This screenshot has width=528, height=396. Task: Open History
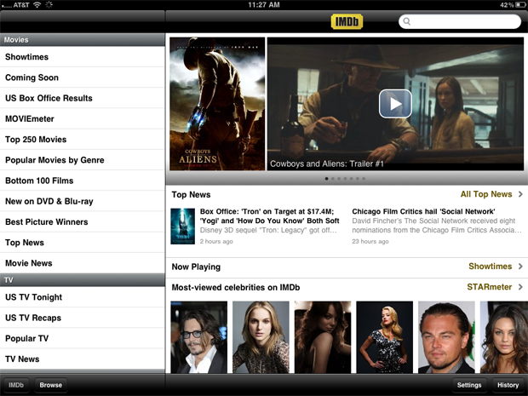[x=508, y=385]
